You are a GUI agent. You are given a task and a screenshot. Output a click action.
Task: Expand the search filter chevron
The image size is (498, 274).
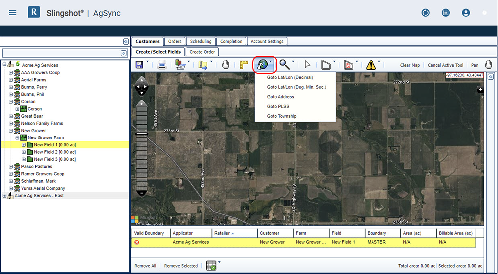(x=124, y=53)
